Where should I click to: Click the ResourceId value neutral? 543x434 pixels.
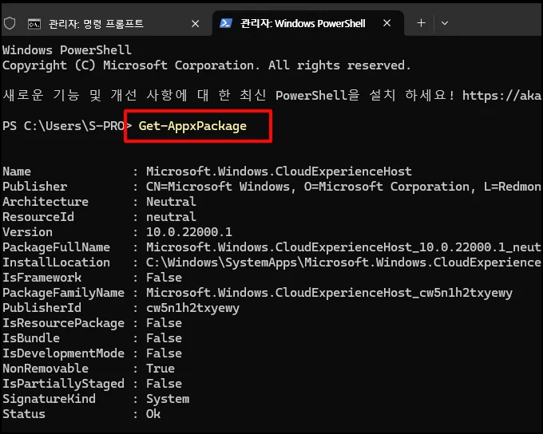pyautogui.click(x=171, y=217)
